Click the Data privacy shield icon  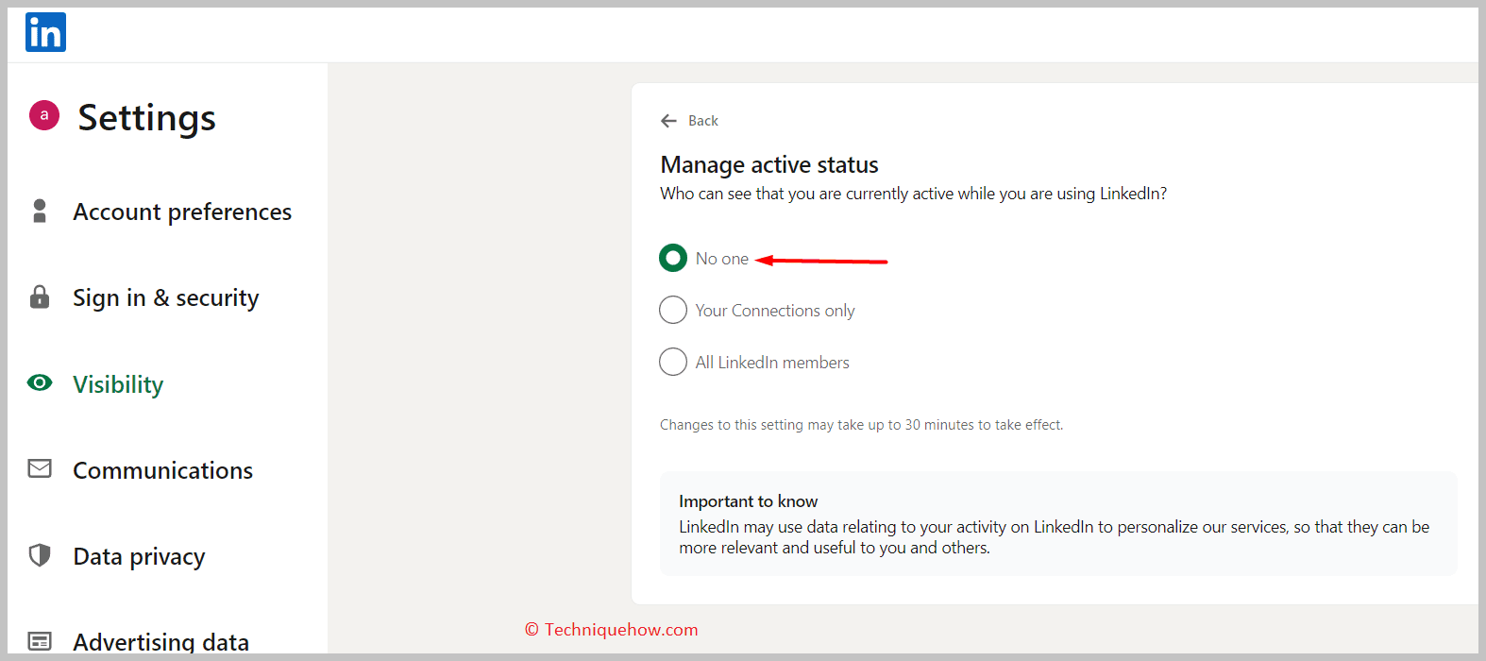pos(40,554)
